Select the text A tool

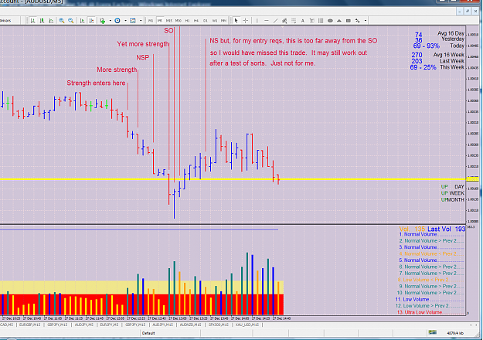click(303, 21)
